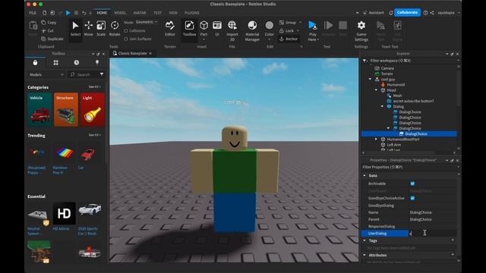The height and width of the screenshot is (273, 486).
Task: Click the Lock tool
Action: coord(287,30)
